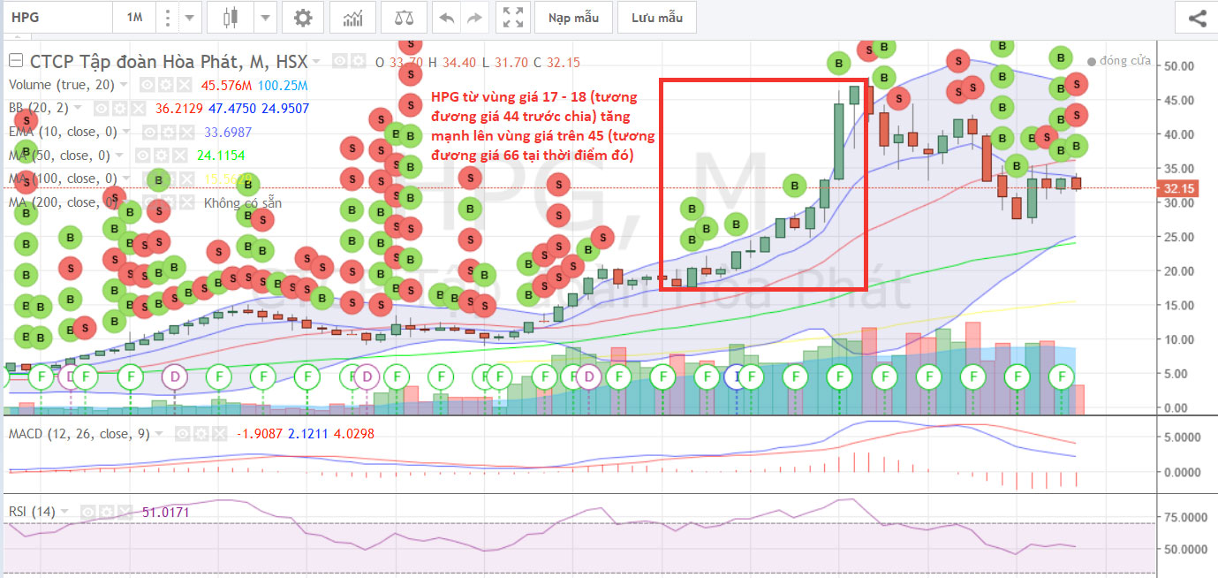
Task: Remove the MACD (12, 26, close, 9) pane
Action: (x=220, y=434)
